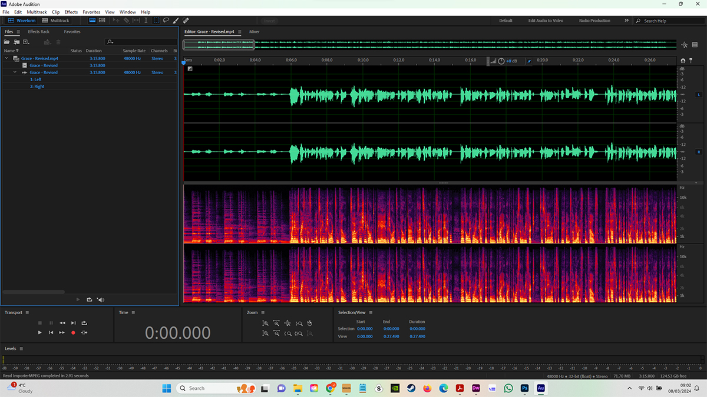
Task: Toggle Auto-Play speaker icon in Files panel
Action: (x=101, y=299)
